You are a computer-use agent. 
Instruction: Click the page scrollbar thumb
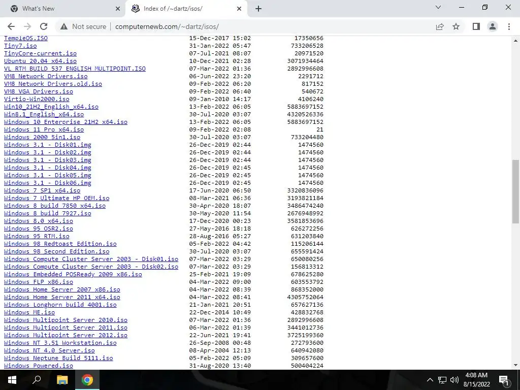pos(515,191)
